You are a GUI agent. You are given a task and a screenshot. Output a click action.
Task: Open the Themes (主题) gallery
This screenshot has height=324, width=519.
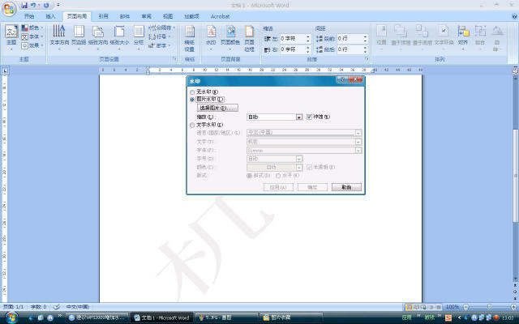pos(11,37)
